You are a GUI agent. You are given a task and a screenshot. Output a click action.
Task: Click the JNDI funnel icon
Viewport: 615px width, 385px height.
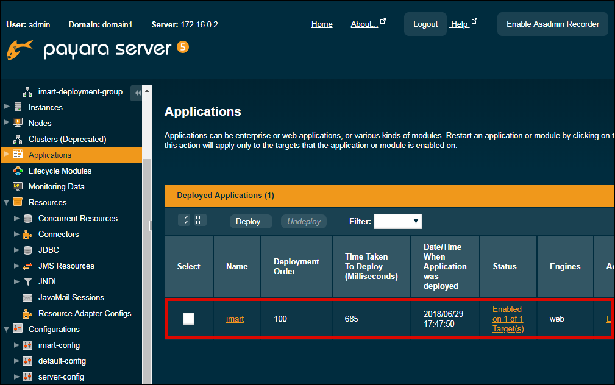27,282
